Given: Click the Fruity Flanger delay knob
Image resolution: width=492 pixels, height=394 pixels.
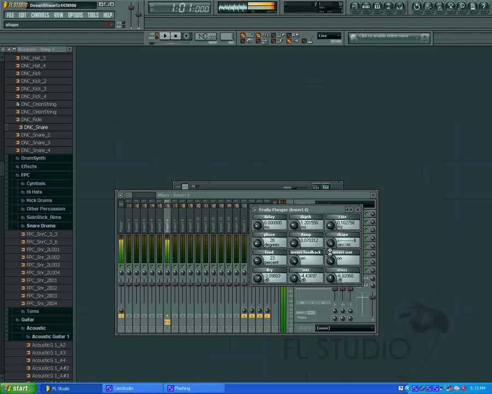Looking at the screenshot, I should click(257, 225).
